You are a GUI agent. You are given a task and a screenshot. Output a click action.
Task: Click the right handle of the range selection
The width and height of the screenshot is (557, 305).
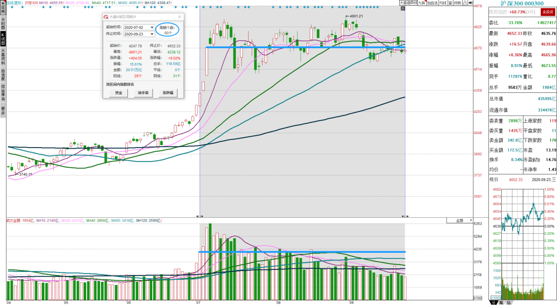tap(405, 216)
